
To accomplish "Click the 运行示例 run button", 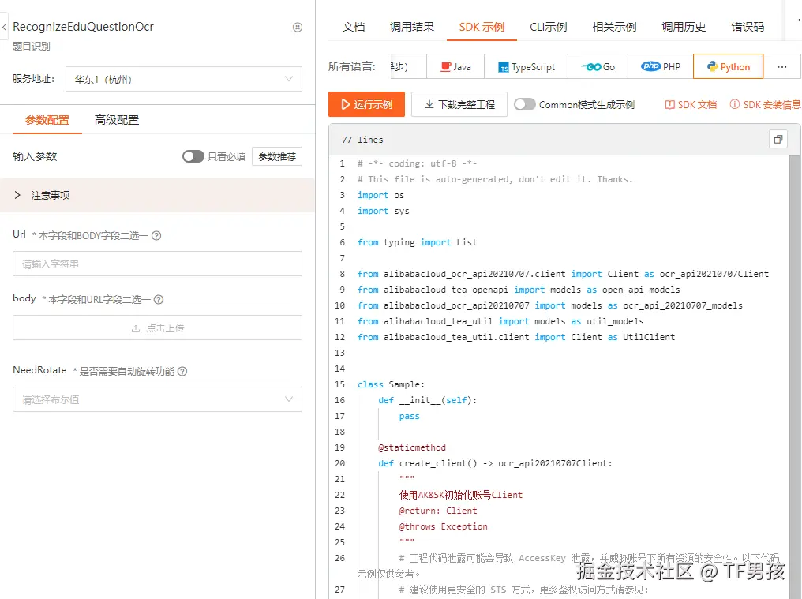I will tap(367, 104).
